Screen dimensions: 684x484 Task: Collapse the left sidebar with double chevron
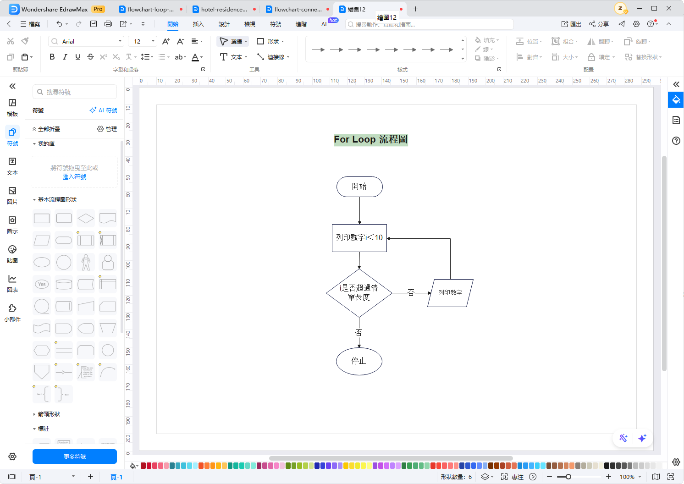(12, 86)
